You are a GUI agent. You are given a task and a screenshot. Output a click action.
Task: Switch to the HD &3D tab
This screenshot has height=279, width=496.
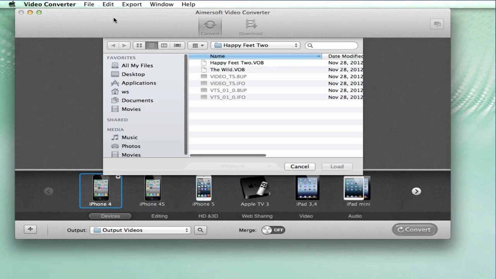pyautogui.click(x=208, y=216)
